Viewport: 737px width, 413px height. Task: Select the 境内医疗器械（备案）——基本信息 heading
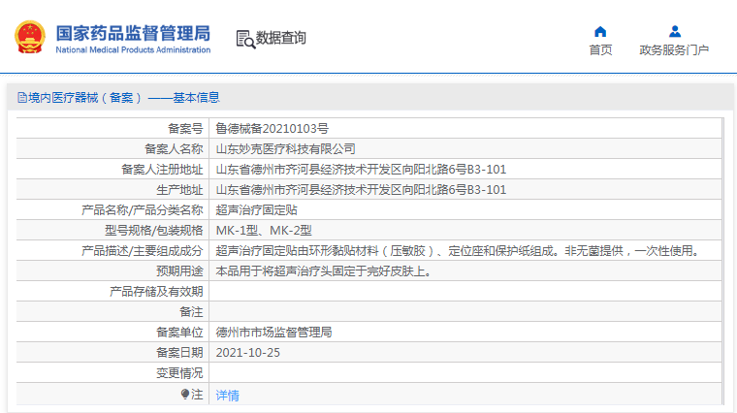(x=123, y=97)
